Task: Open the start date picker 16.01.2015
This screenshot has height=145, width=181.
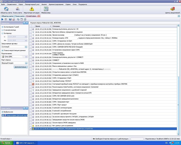Action: click(26, 37)
